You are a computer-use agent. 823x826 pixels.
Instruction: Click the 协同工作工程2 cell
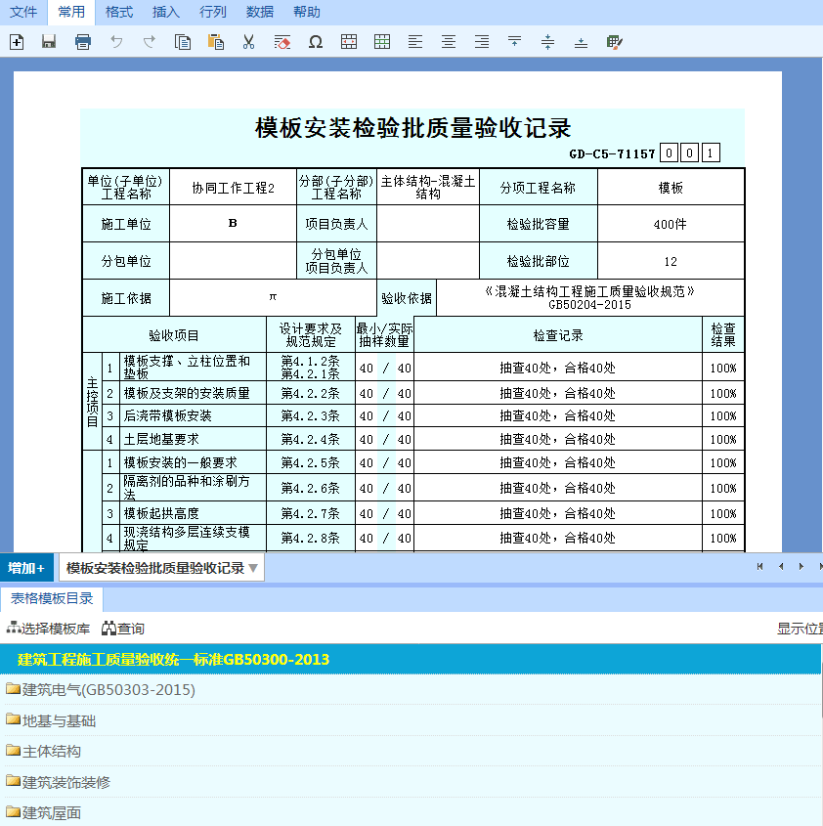coord(233,188)
